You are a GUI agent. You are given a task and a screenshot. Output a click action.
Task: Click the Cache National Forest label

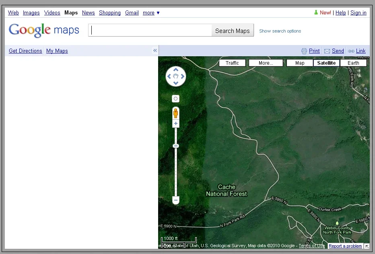tap(227, 190)
